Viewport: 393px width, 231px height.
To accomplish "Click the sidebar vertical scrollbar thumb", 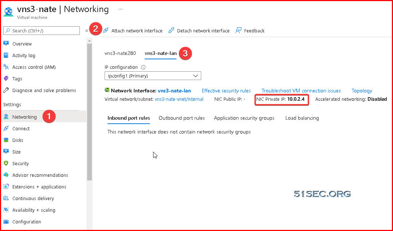I will [x=89, y=112].
